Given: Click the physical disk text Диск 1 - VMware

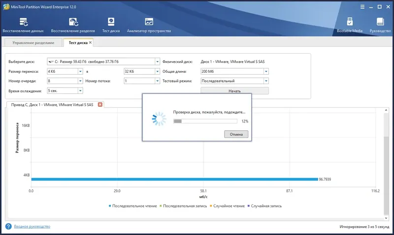Looking at the screenshot, I should click(232, 61).
